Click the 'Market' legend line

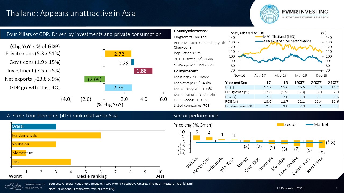pyautogui.click(x=309, y=124)
